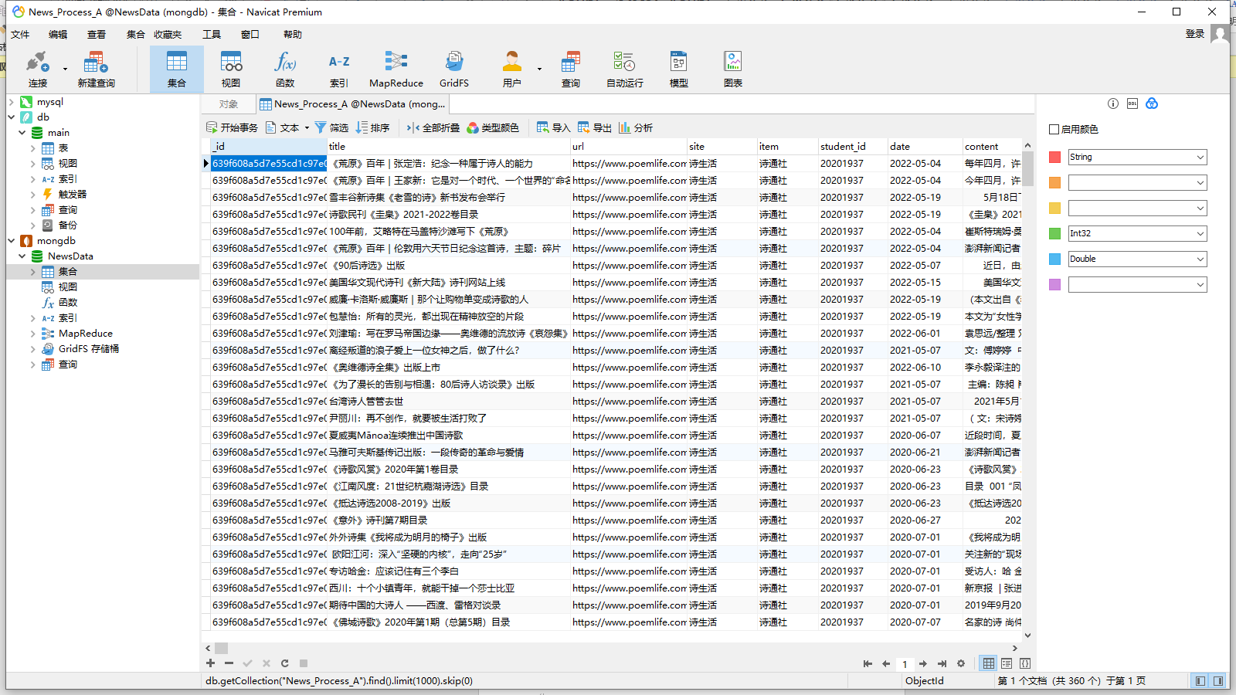Click the refresh icon below the grid
Image resolution: width=1236 pixels, height=695 pixels.
(x=285, y=663)
